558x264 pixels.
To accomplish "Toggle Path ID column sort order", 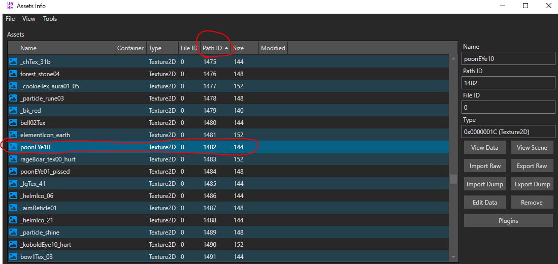I will click(215, 48).
